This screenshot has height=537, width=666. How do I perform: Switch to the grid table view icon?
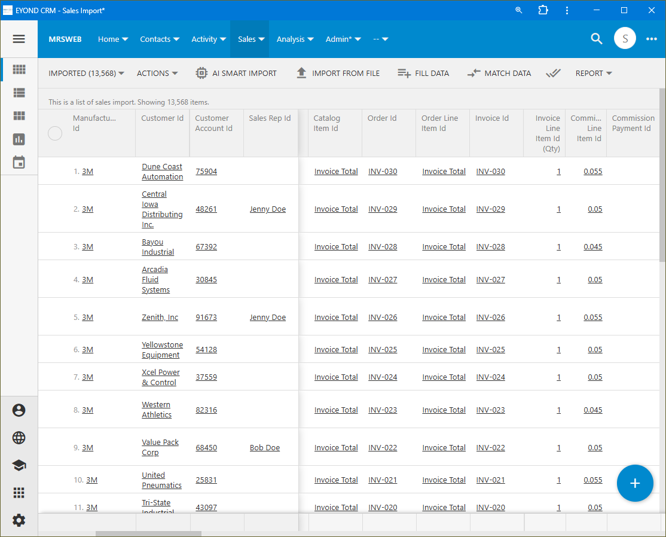[19, 69]
